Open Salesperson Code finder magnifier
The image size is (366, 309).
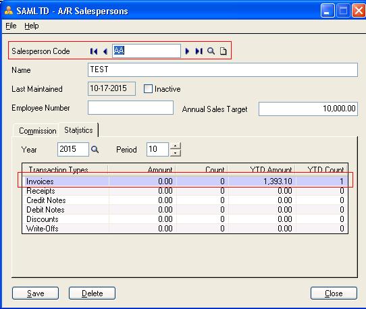point(211,51)
